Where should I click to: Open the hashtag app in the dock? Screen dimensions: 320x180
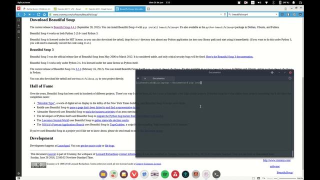pos(144,174)
